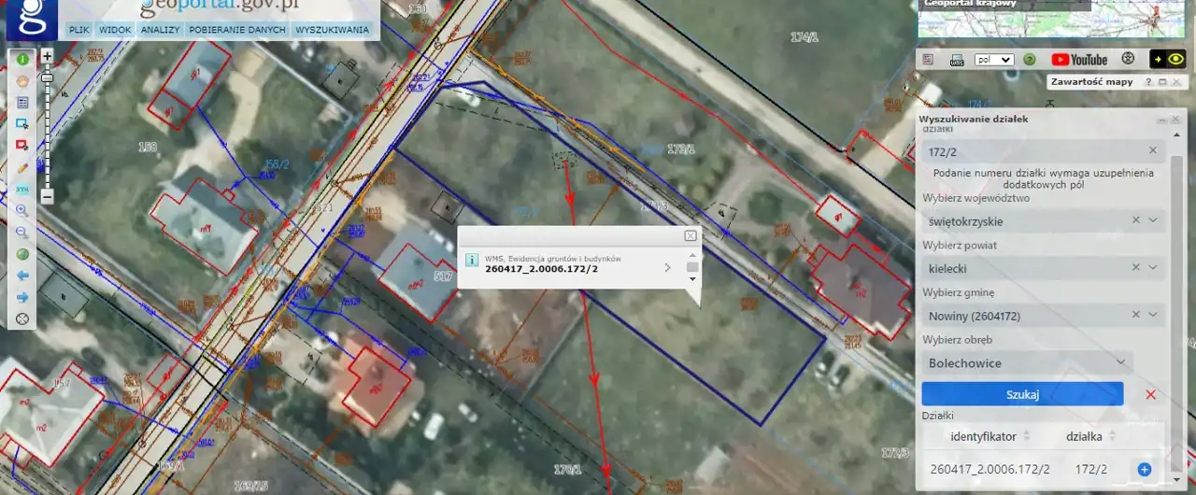
Task: Add parcel 172/2 with plus button
Action: click(1144, 469)
